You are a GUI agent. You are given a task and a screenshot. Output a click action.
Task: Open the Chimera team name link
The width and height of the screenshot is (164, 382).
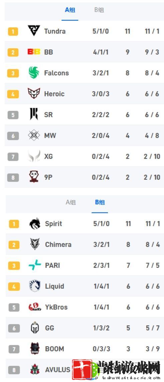click(58, 245)
